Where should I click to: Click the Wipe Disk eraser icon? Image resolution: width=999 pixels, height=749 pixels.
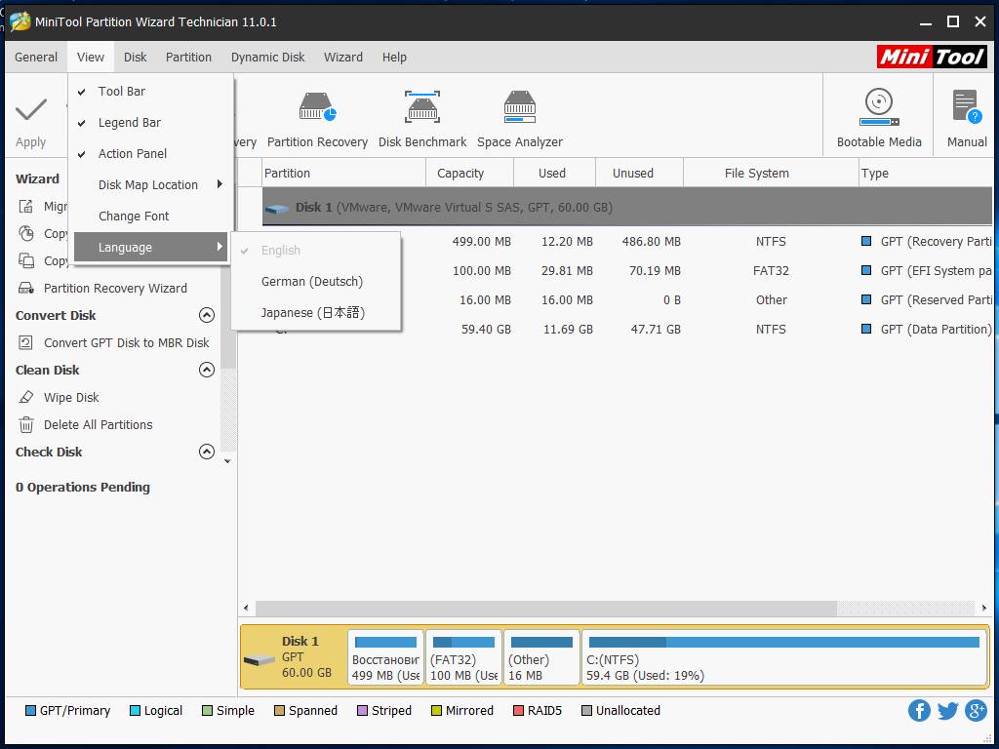26,397
